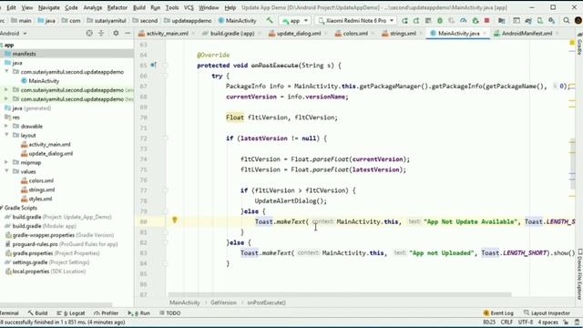583x328 pixels.
Task: Click the AVD Manager phone icon
Action: 540,20
